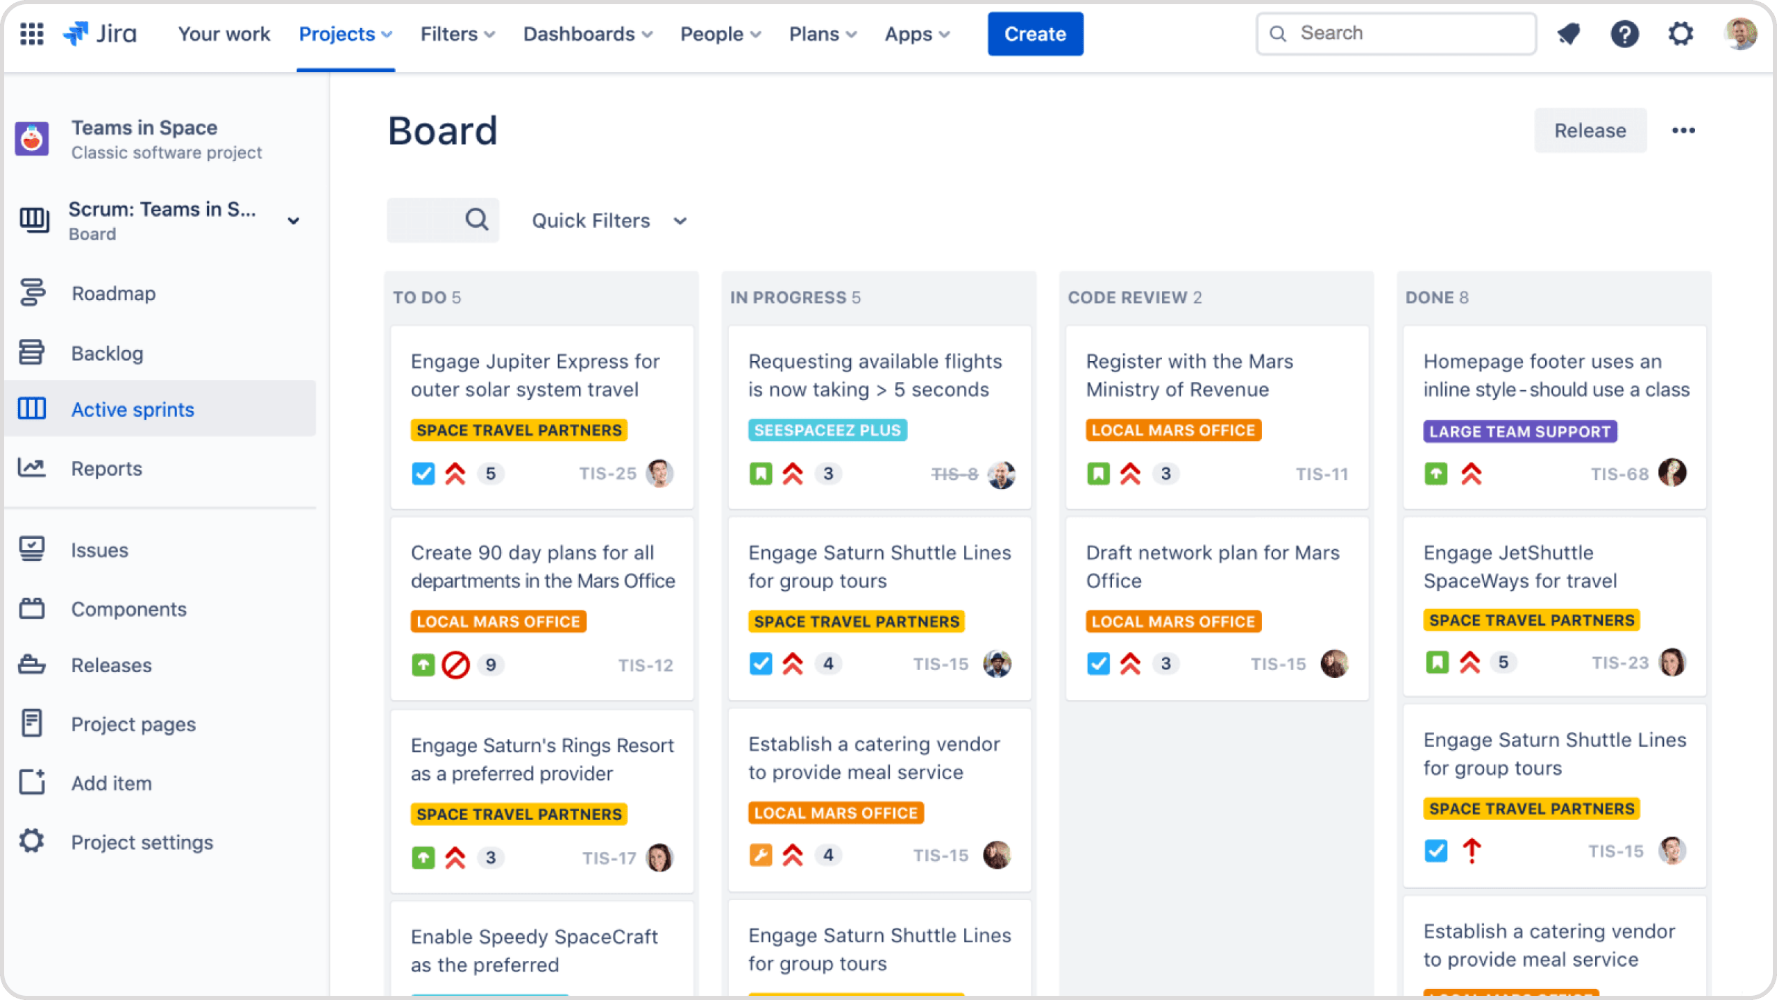1777x1000 pixels.
Task: Click the more options ellipsis icon
Action: point(1682,131)
